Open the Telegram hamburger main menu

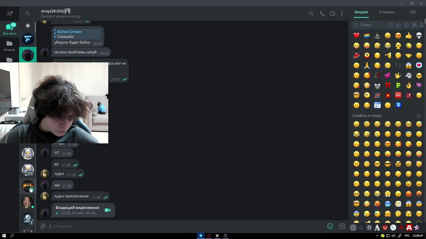[9, 14]
